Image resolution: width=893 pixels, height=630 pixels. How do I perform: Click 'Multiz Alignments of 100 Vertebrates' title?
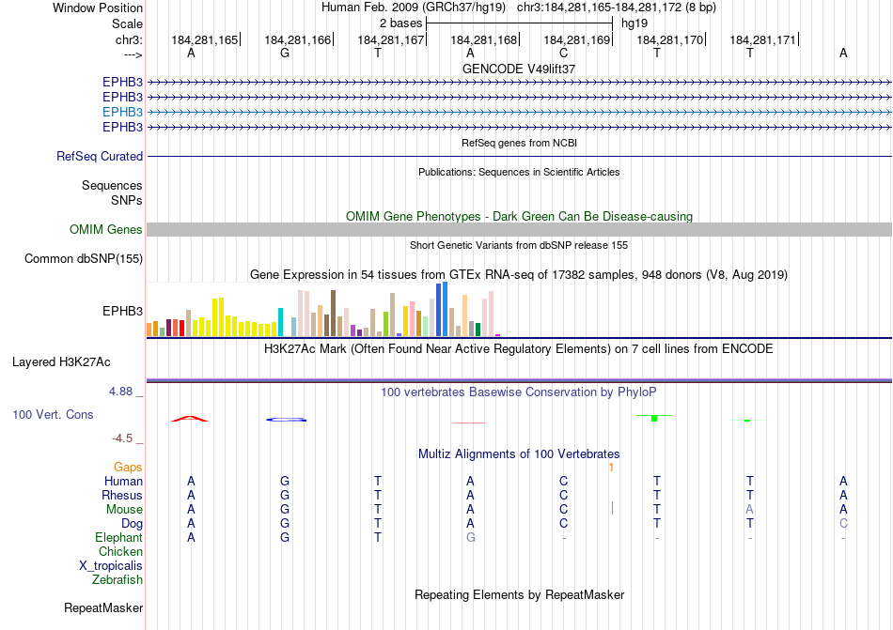(519, 453)
